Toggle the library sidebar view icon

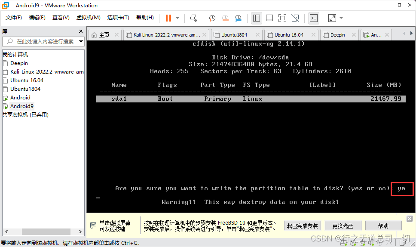coord(256,18)
